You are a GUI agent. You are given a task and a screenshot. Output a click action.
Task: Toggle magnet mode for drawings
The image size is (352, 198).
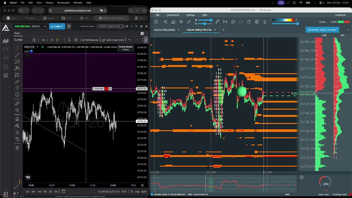[17, 119]
